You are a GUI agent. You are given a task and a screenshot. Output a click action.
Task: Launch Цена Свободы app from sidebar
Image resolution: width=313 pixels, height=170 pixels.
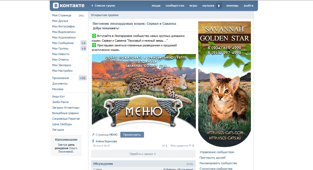click(x=62, y=124)
